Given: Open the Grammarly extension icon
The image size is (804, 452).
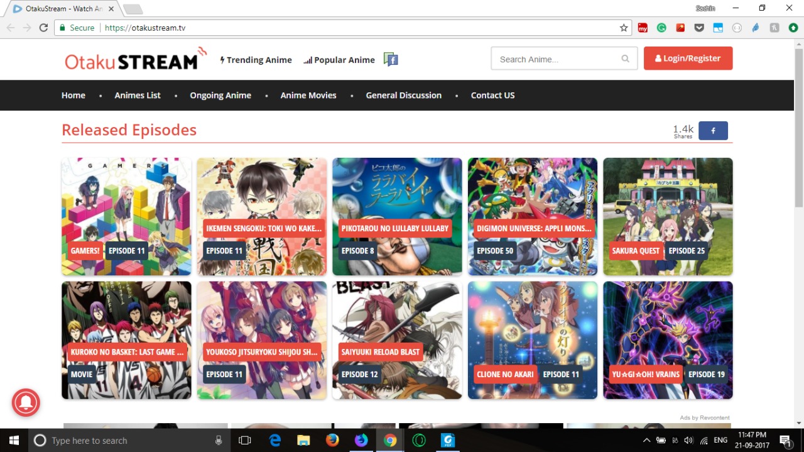Looking at the screenshot, I should (x=661, y=28).
